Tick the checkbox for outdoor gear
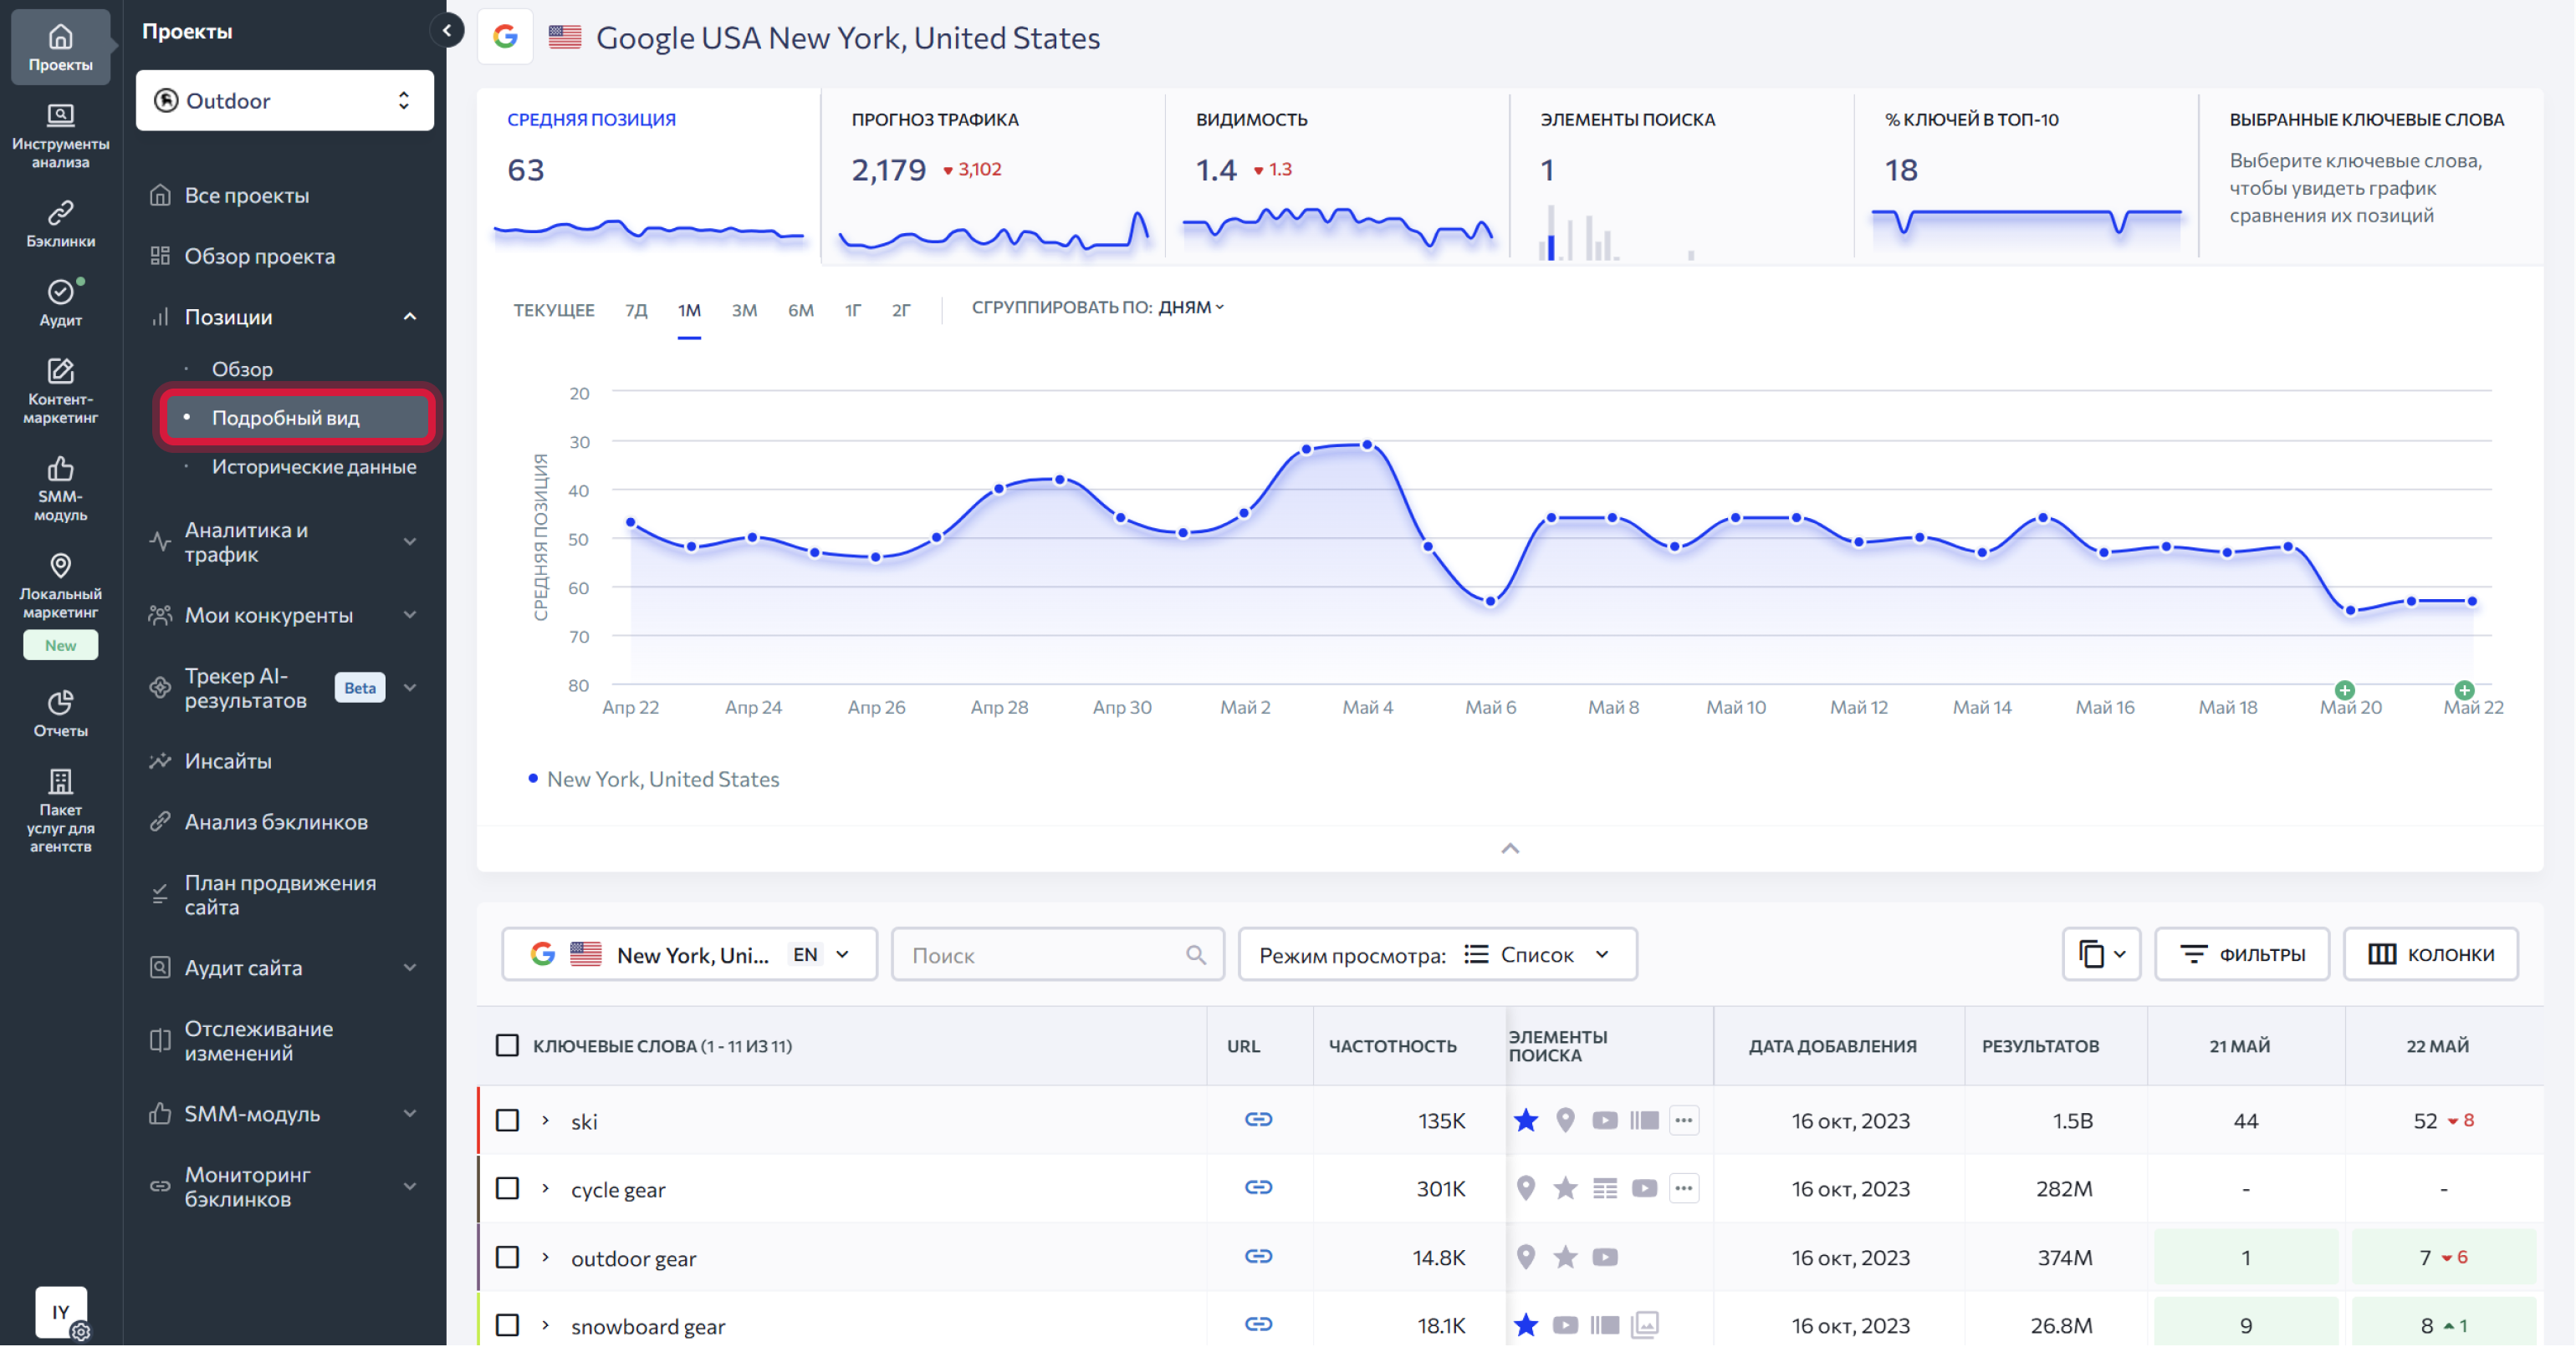The width and height of the screenshot is (2576, 1347). tap(507, 1257)
